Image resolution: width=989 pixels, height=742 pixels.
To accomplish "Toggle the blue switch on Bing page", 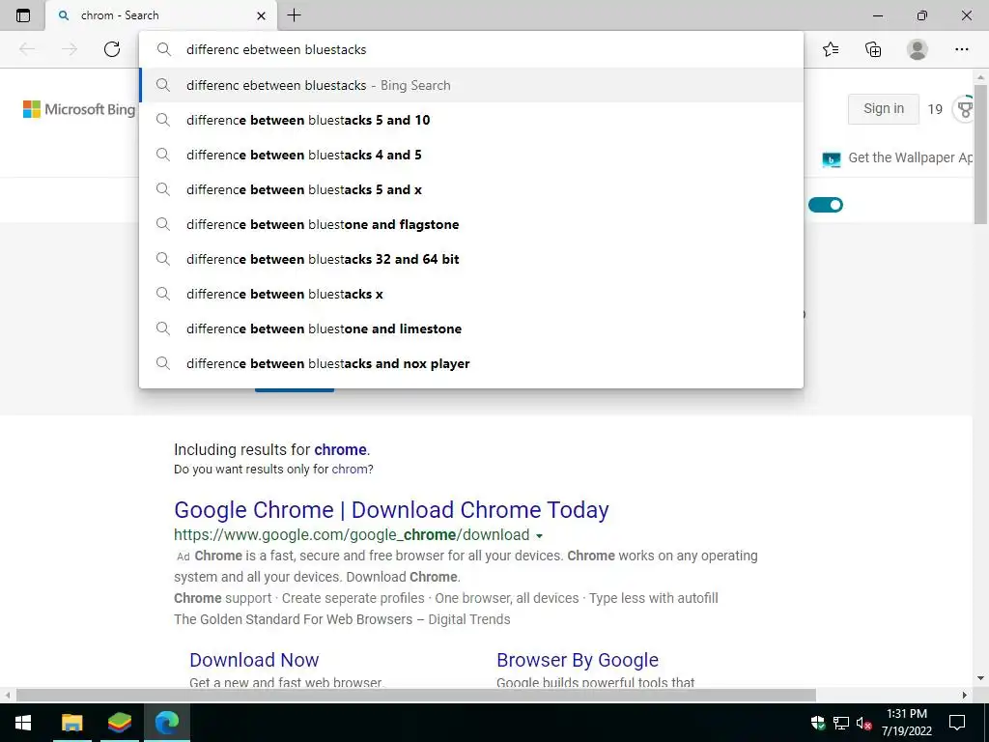I will (826, 205).
